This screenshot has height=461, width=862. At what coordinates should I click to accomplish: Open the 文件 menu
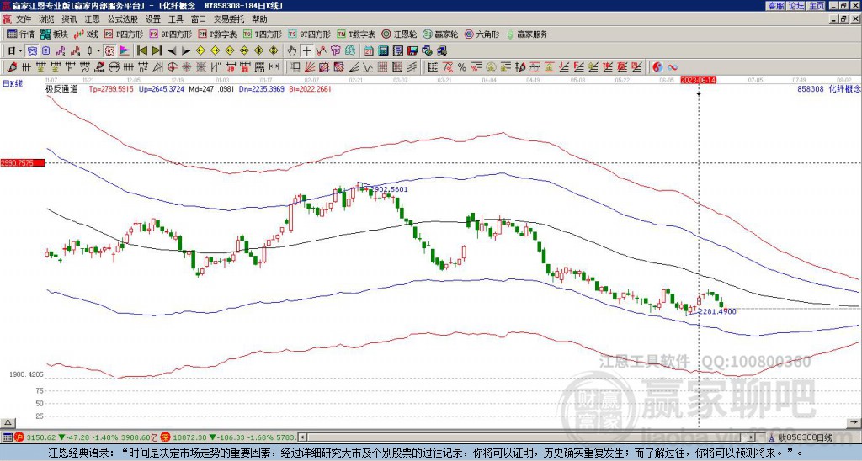(24, 19)
